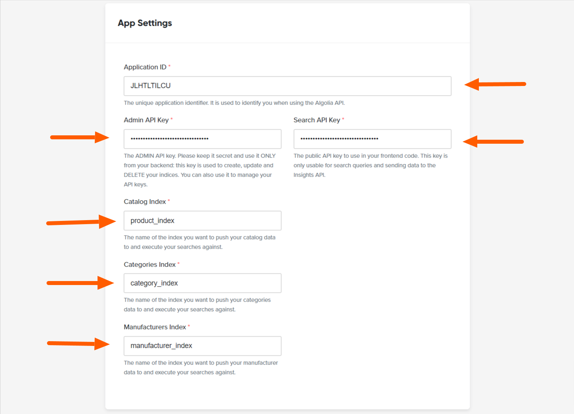Click the orange arrow beside Search API Key
The height and width of the screenshot is (414, 574).
pyautogui.click(x=493, y=141)
